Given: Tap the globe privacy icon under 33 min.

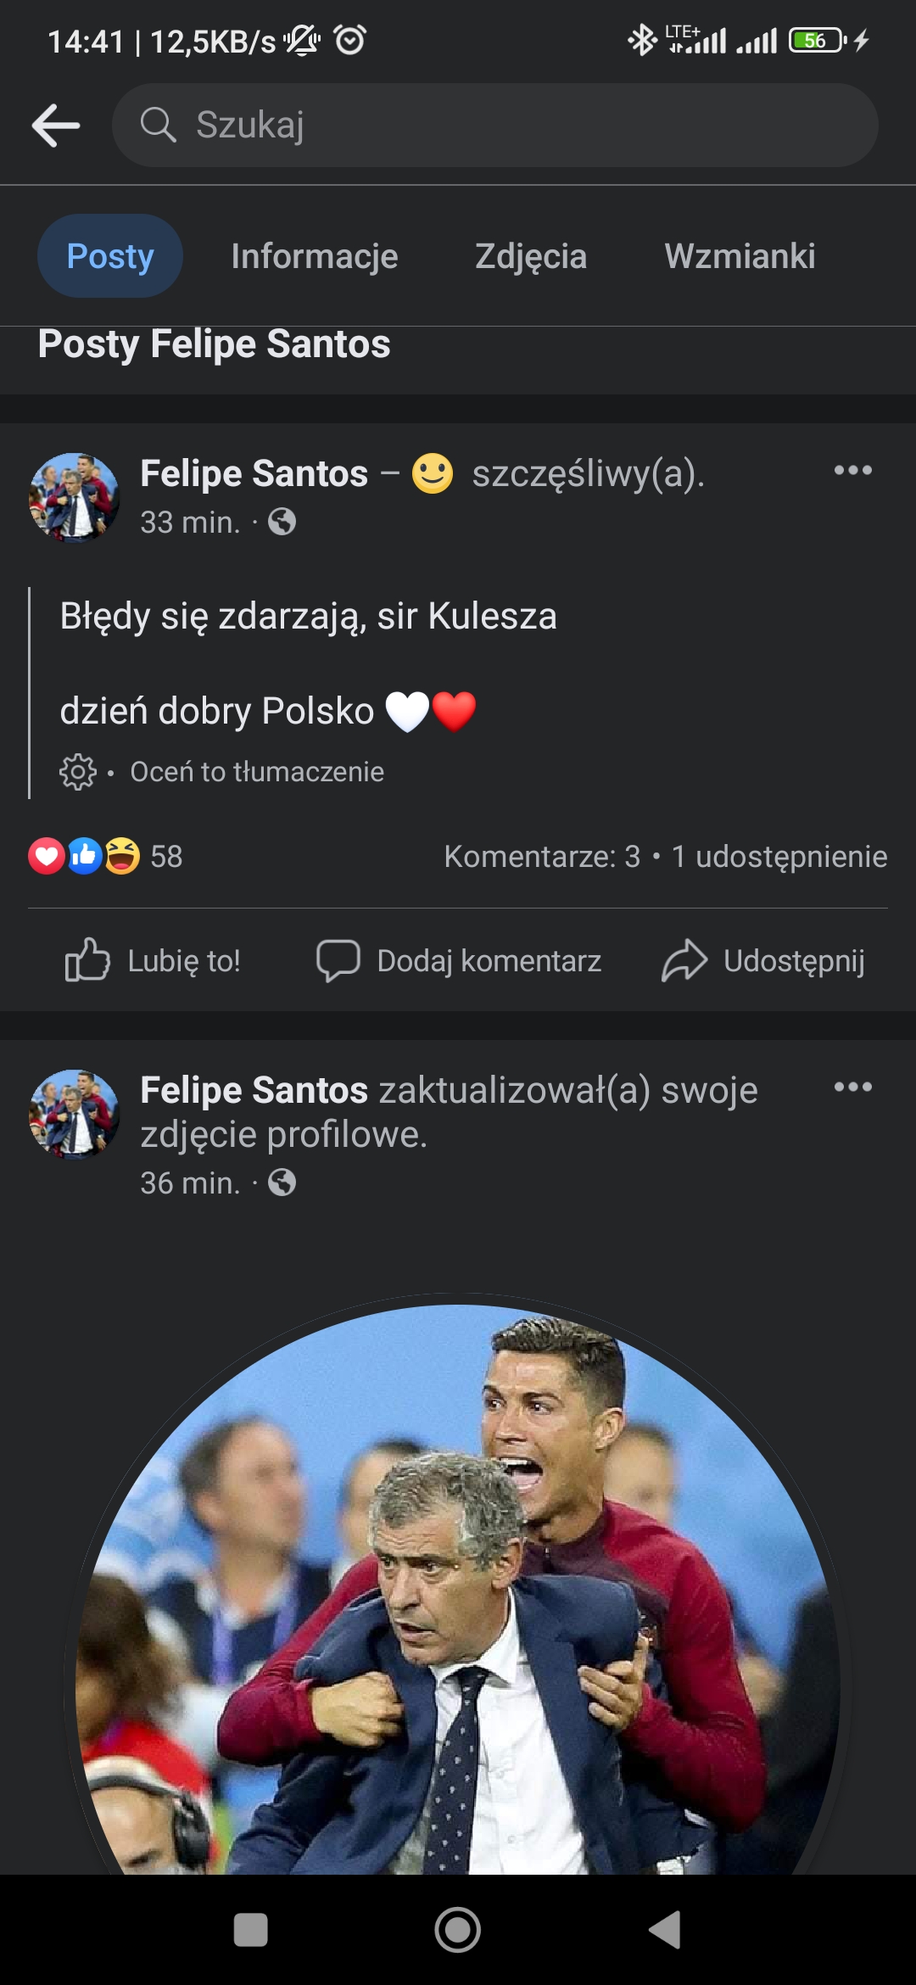Looking at the screenshot, I should 282,521.
